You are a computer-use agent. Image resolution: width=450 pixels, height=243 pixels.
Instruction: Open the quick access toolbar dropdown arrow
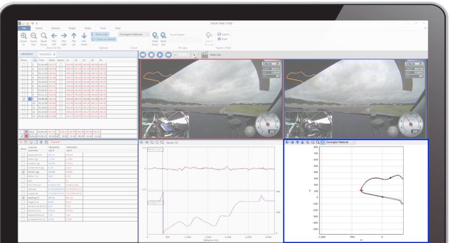pyautogui.click(x=36, y=23)
